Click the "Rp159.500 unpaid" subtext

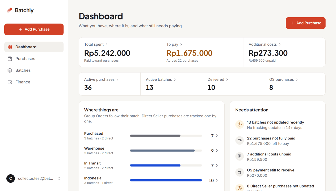tap(262, 61)
